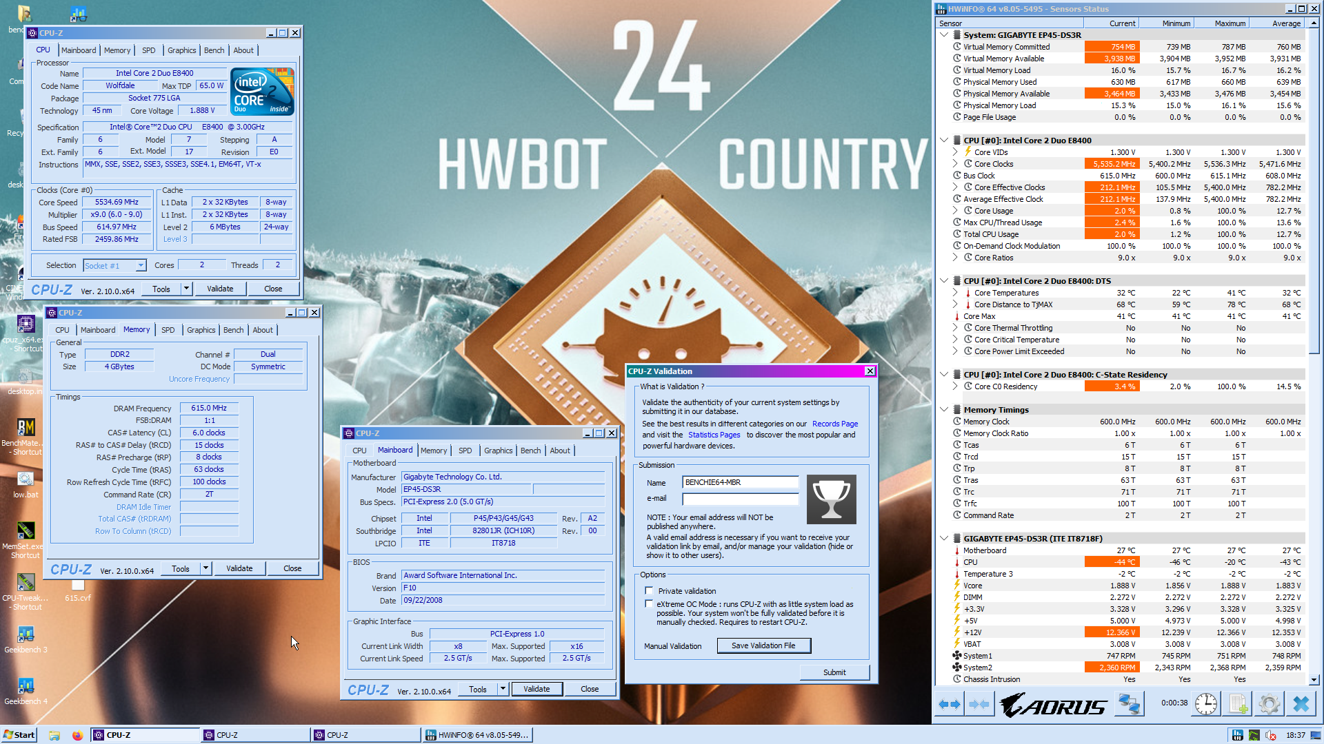Expand the Core Effective Clocks row
Image resolution: width=1324 pixels, height=744 pixels.
(955, 187)
